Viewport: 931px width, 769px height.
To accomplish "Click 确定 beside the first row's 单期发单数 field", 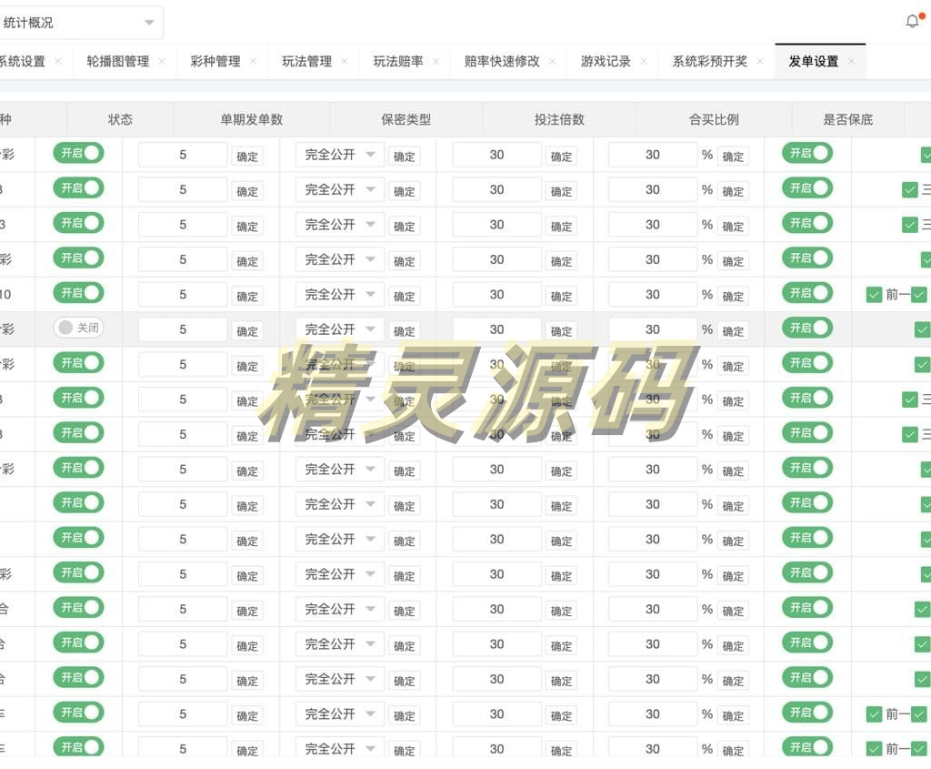I will pyautogui.click(x=247, y=157).
